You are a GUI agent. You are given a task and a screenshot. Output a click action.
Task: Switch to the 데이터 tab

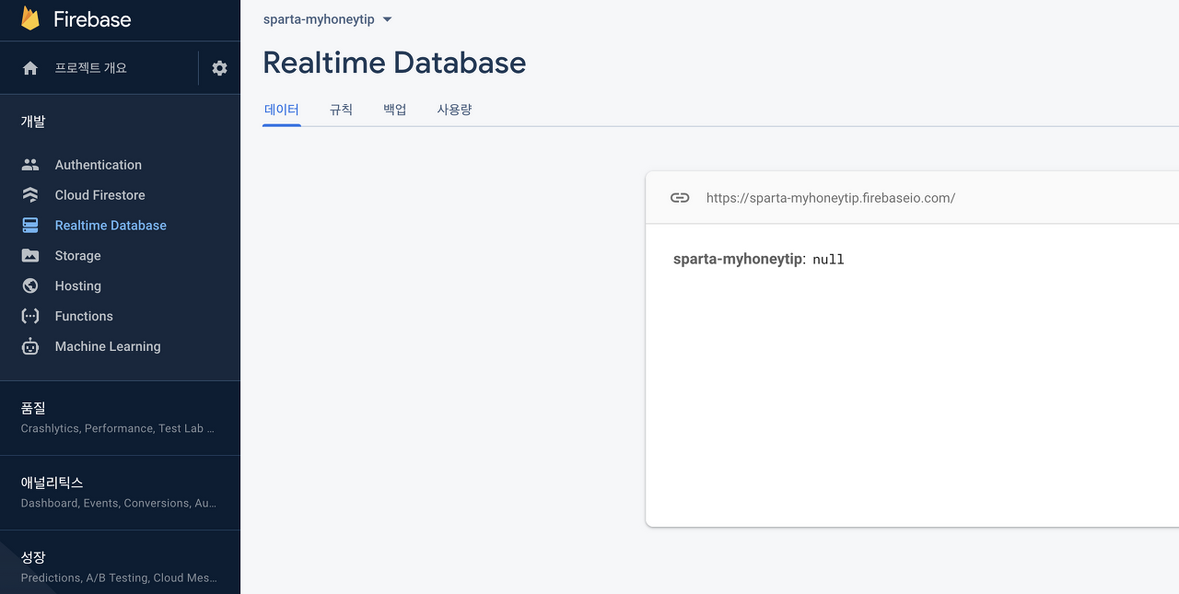point(282,110)
